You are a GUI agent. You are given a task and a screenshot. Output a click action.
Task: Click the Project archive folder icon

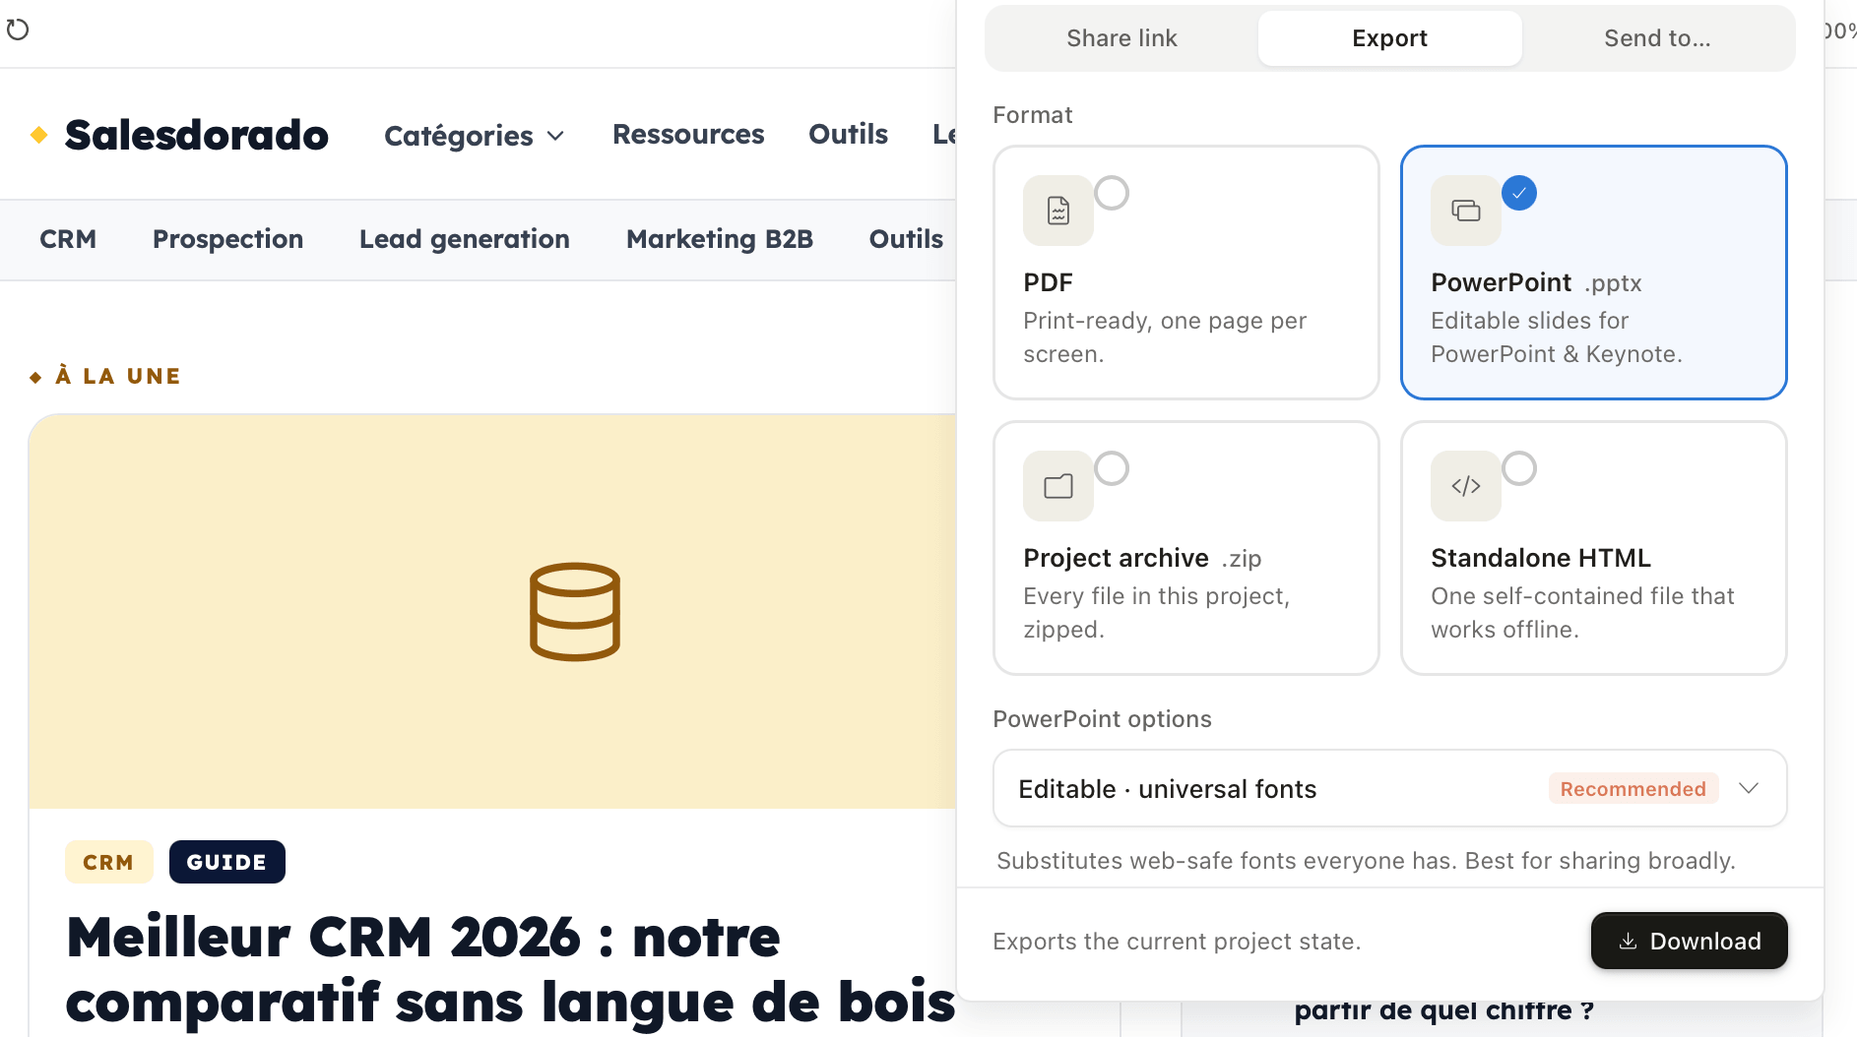(1058, 486)
